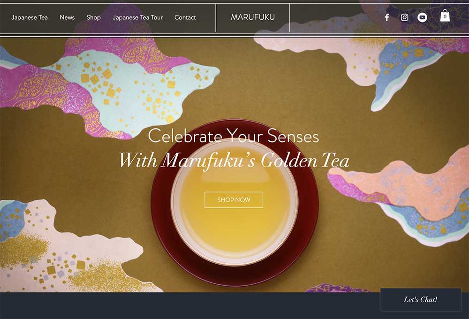Viewport: 469px width, 319px height.
Task: Open the Instagram social icon
Action: 404,17
